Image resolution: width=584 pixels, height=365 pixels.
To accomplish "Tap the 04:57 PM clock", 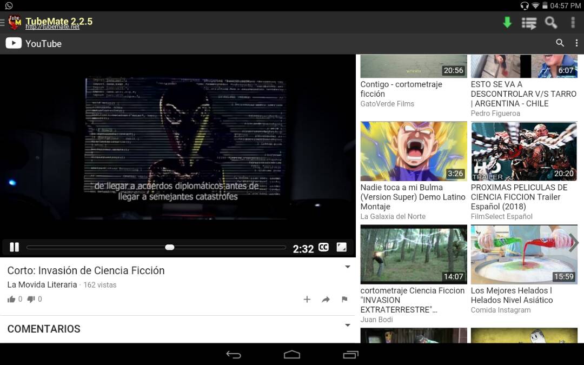I will coord(565,5).
